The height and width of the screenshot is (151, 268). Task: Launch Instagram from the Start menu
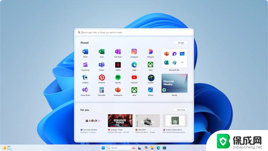click(134, 52)
